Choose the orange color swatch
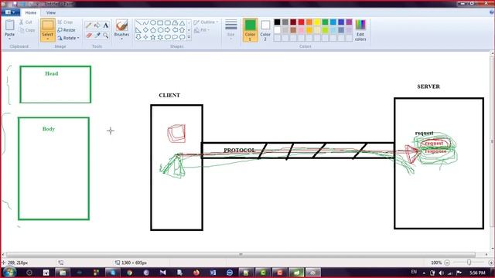The height and width of the screenshot is (278, 495). (309, 22)
